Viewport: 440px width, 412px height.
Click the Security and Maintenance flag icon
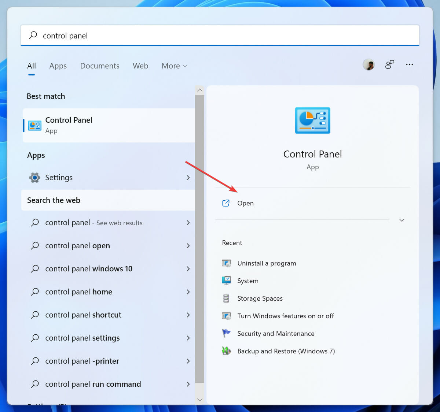[x=226, y=333]
